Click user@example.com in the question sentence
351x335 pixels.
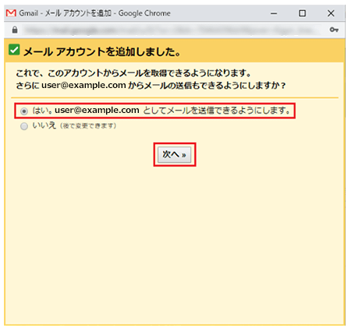[83, 85]
